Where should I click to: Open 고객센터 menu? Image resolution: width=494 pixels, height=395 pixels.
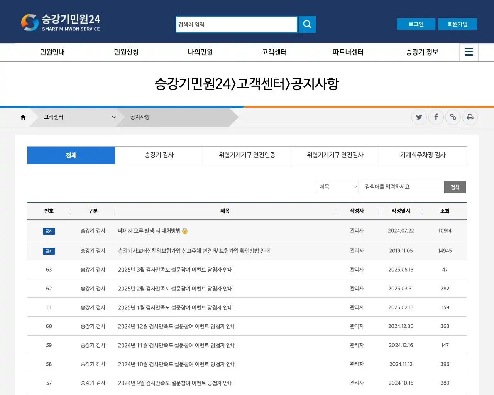pos(274,52)
